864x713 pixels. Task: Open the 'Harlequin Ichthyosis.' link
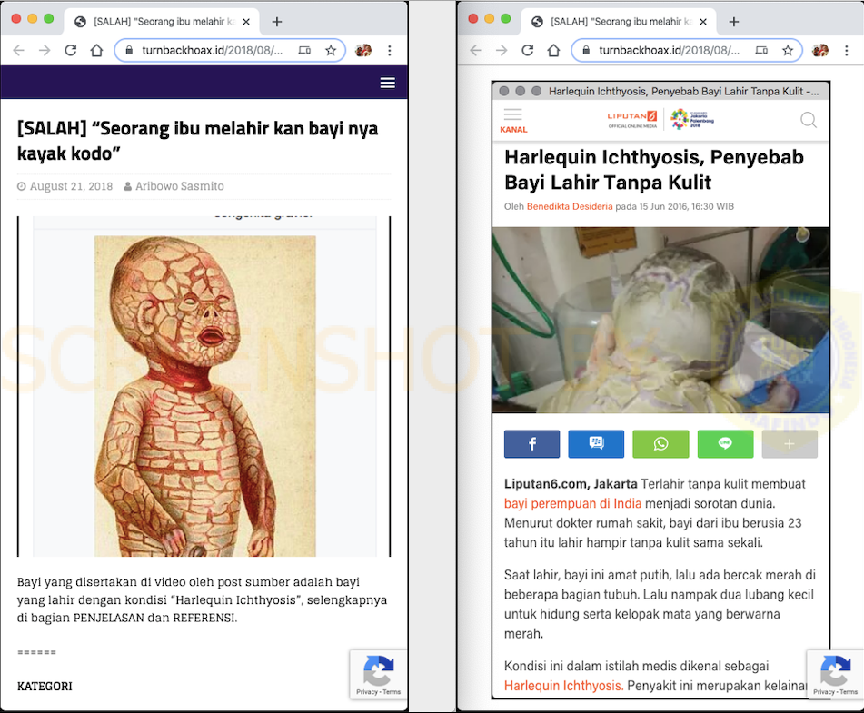tap(563, 686)
